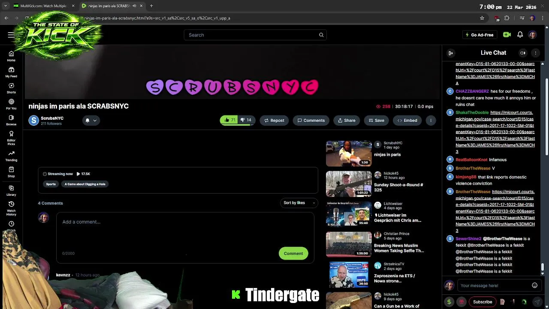Open Live Chat three-dot options
This screenshot has width=549, height=309.
pos(535,53)
